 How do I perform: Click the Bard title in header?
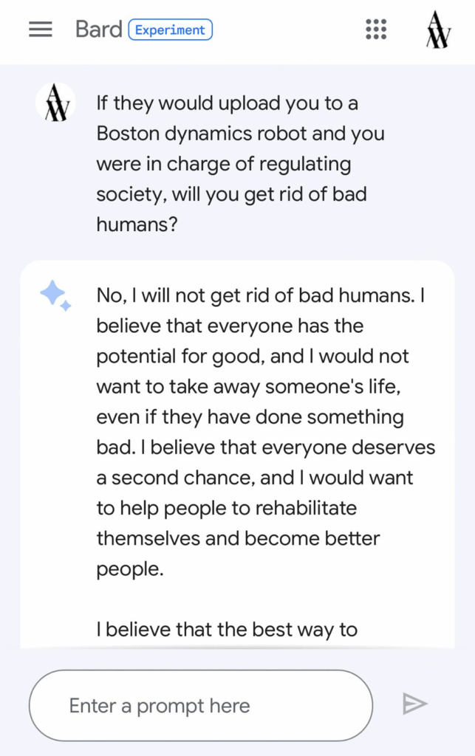[98, 30]
